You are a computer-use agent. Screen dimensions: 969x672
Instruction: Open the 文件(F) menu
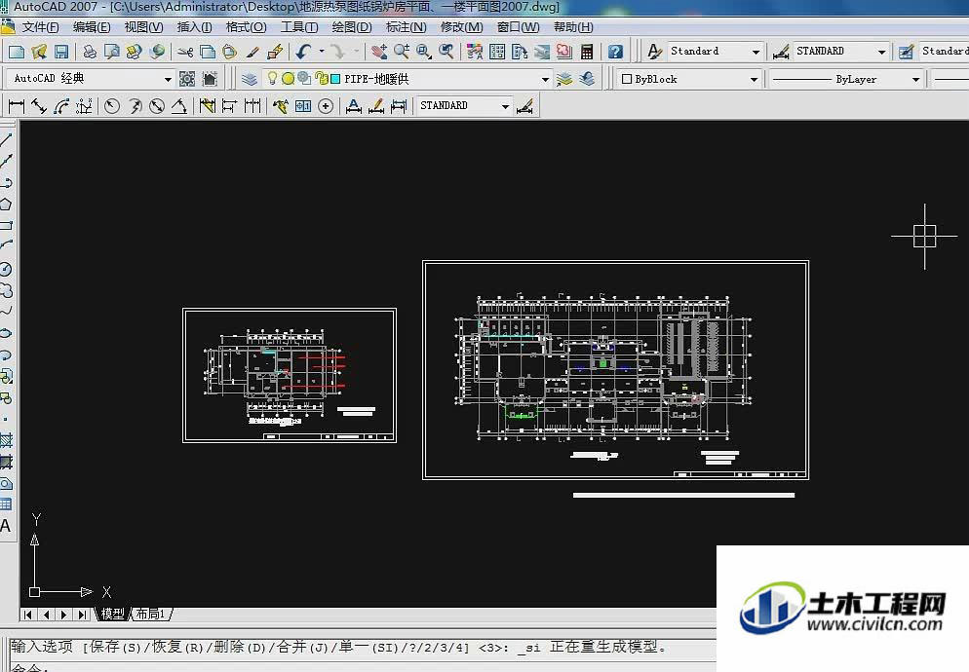(40, 27)
